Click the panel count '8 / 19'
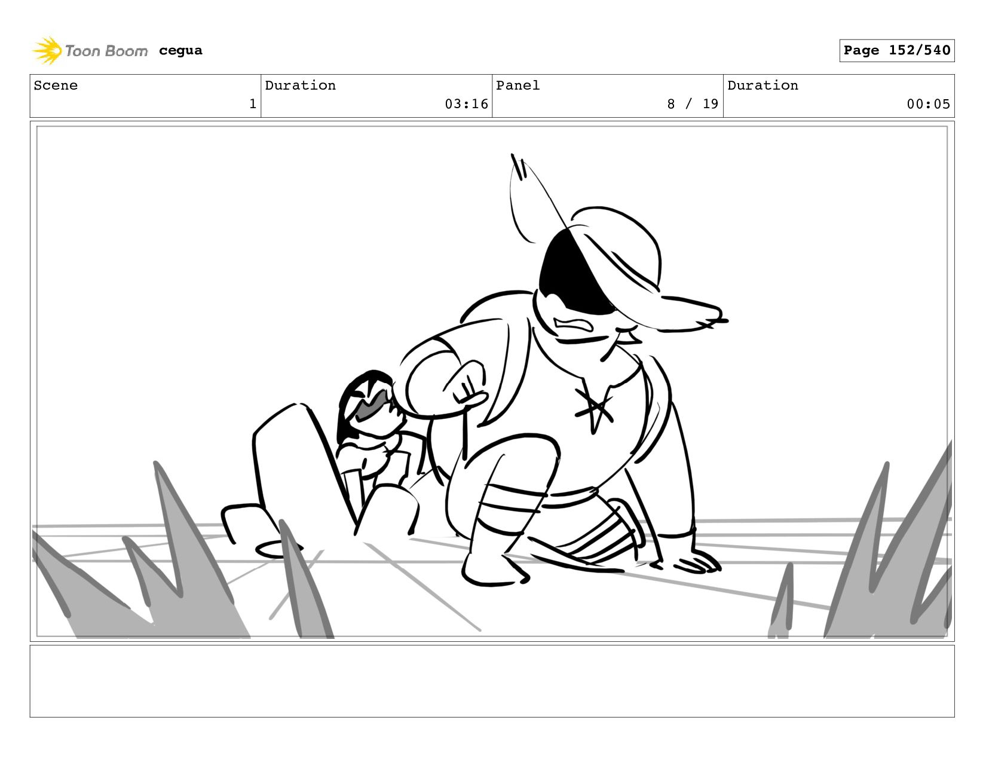 [693, 104]
